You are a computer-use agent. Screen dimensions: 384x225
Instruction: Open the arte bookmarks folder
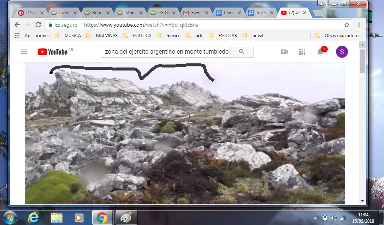point(195,36)
